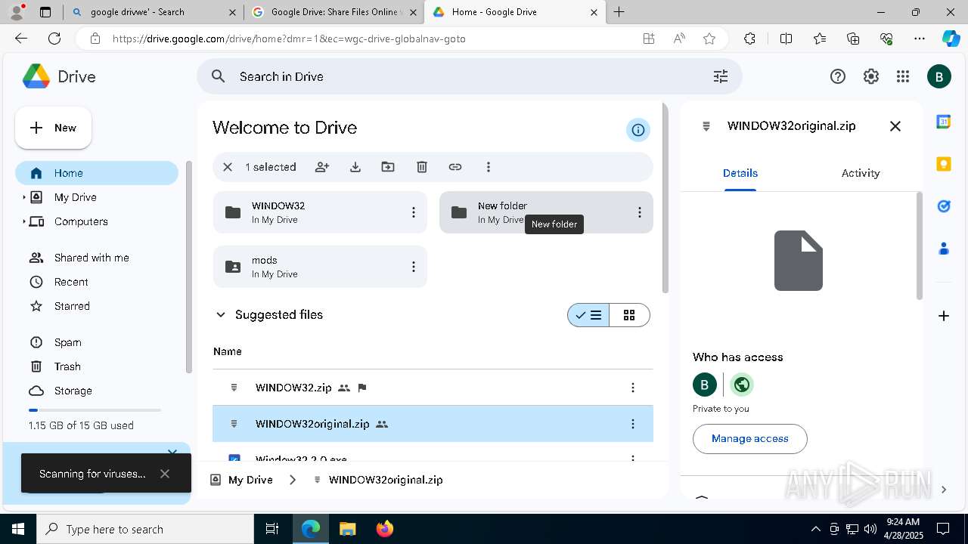
Task: Open Google Tasks side panel
Action: point(944,206)
